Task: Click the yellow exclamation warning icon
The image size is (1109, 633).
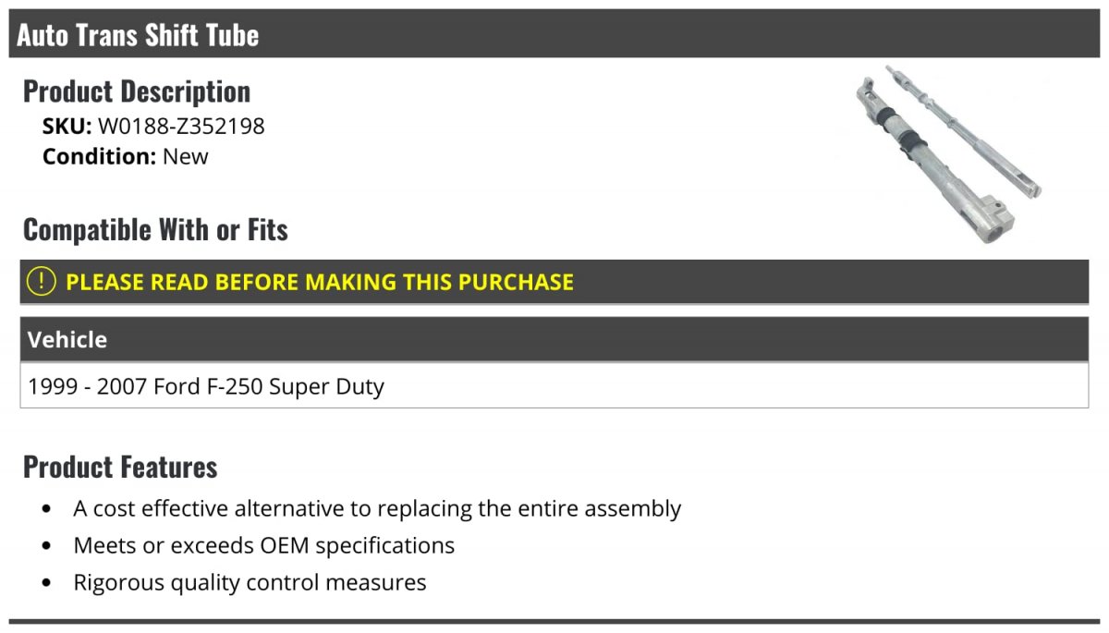Action: point(41,282)
